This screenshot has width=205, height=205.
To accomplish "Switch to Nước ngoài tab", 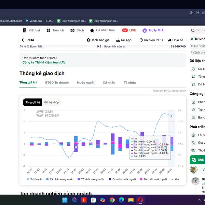I will [86, 82].
